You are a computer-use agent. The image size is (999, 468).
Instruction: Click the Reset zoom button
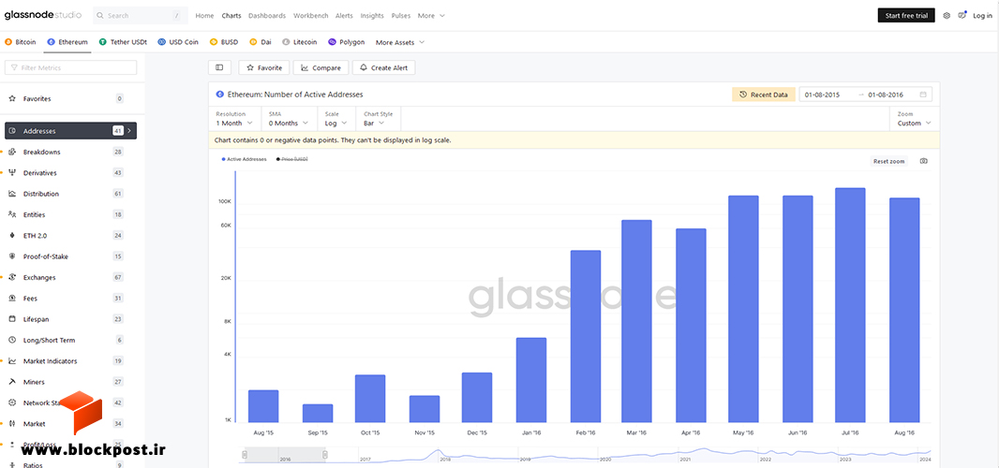[888, 161]
